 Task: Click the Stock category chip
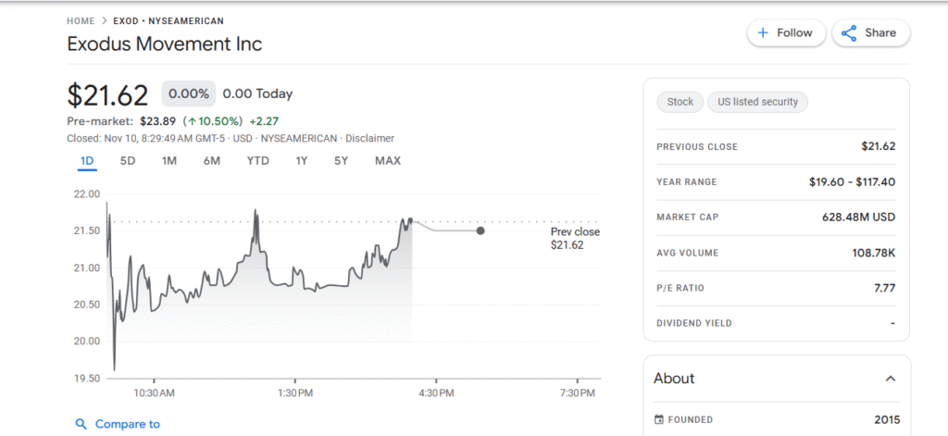pyautogui.click(x=680, y=102)
